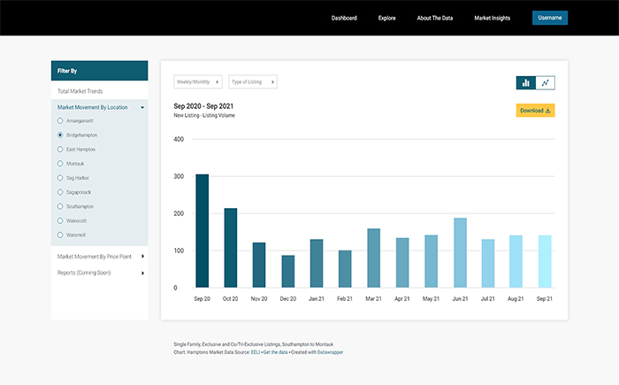Open the Explore nav item
619x385 pixels.
click(387, 18)
